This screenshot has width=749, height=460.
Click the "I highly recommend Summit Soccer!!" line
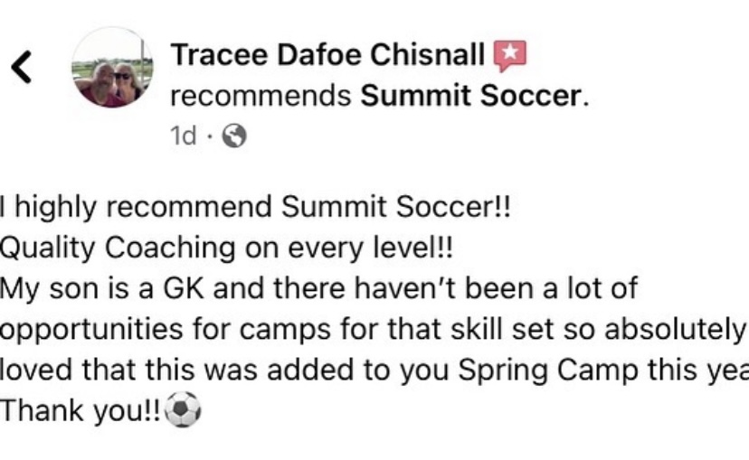[x=256, y=209]
